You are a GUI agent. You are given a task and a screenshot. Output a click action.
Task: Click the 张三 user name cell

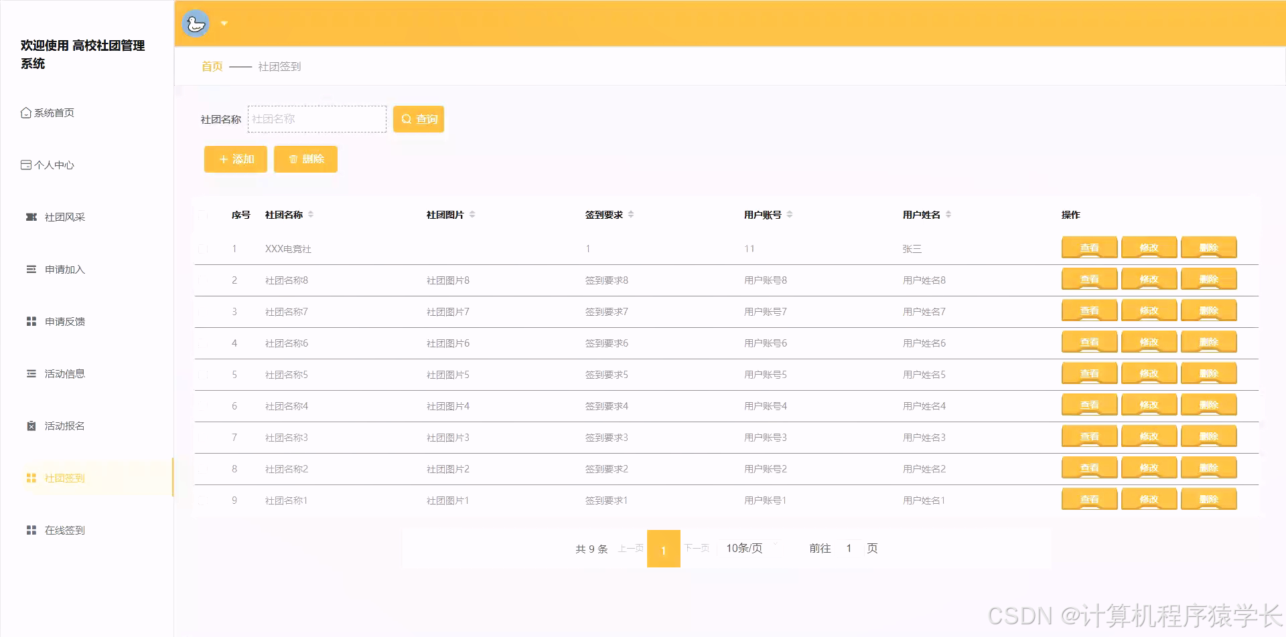[912, 249]
